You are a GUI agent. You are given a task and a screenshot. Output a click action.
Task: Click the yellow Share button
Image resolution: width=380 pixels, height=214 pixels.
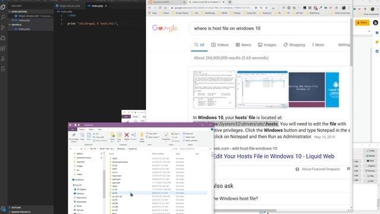tap(362, 23)
